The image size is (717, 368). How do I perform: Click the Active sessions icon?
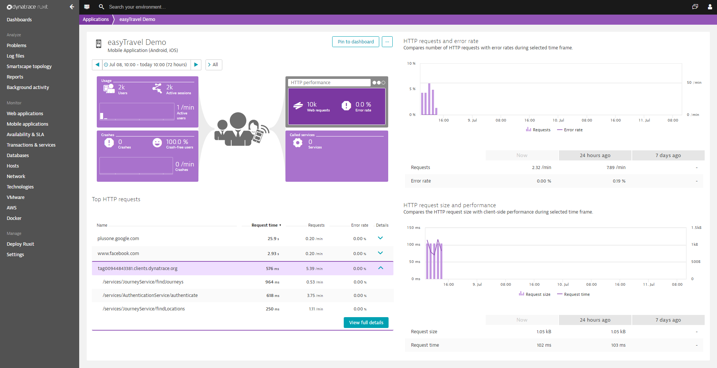click(x=157, y=88)
